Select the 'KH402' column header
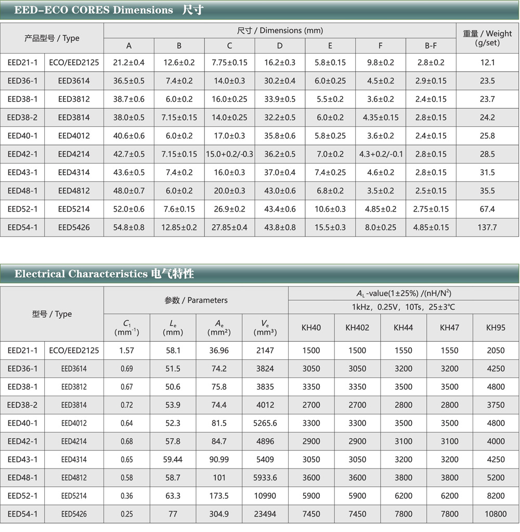The image size is (520, 532). (357, 328)
